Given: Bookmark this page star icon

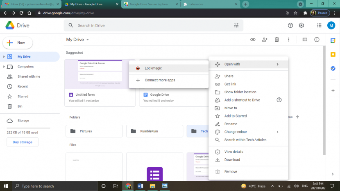Looking at the screenshot, I should tap(295, 13).
